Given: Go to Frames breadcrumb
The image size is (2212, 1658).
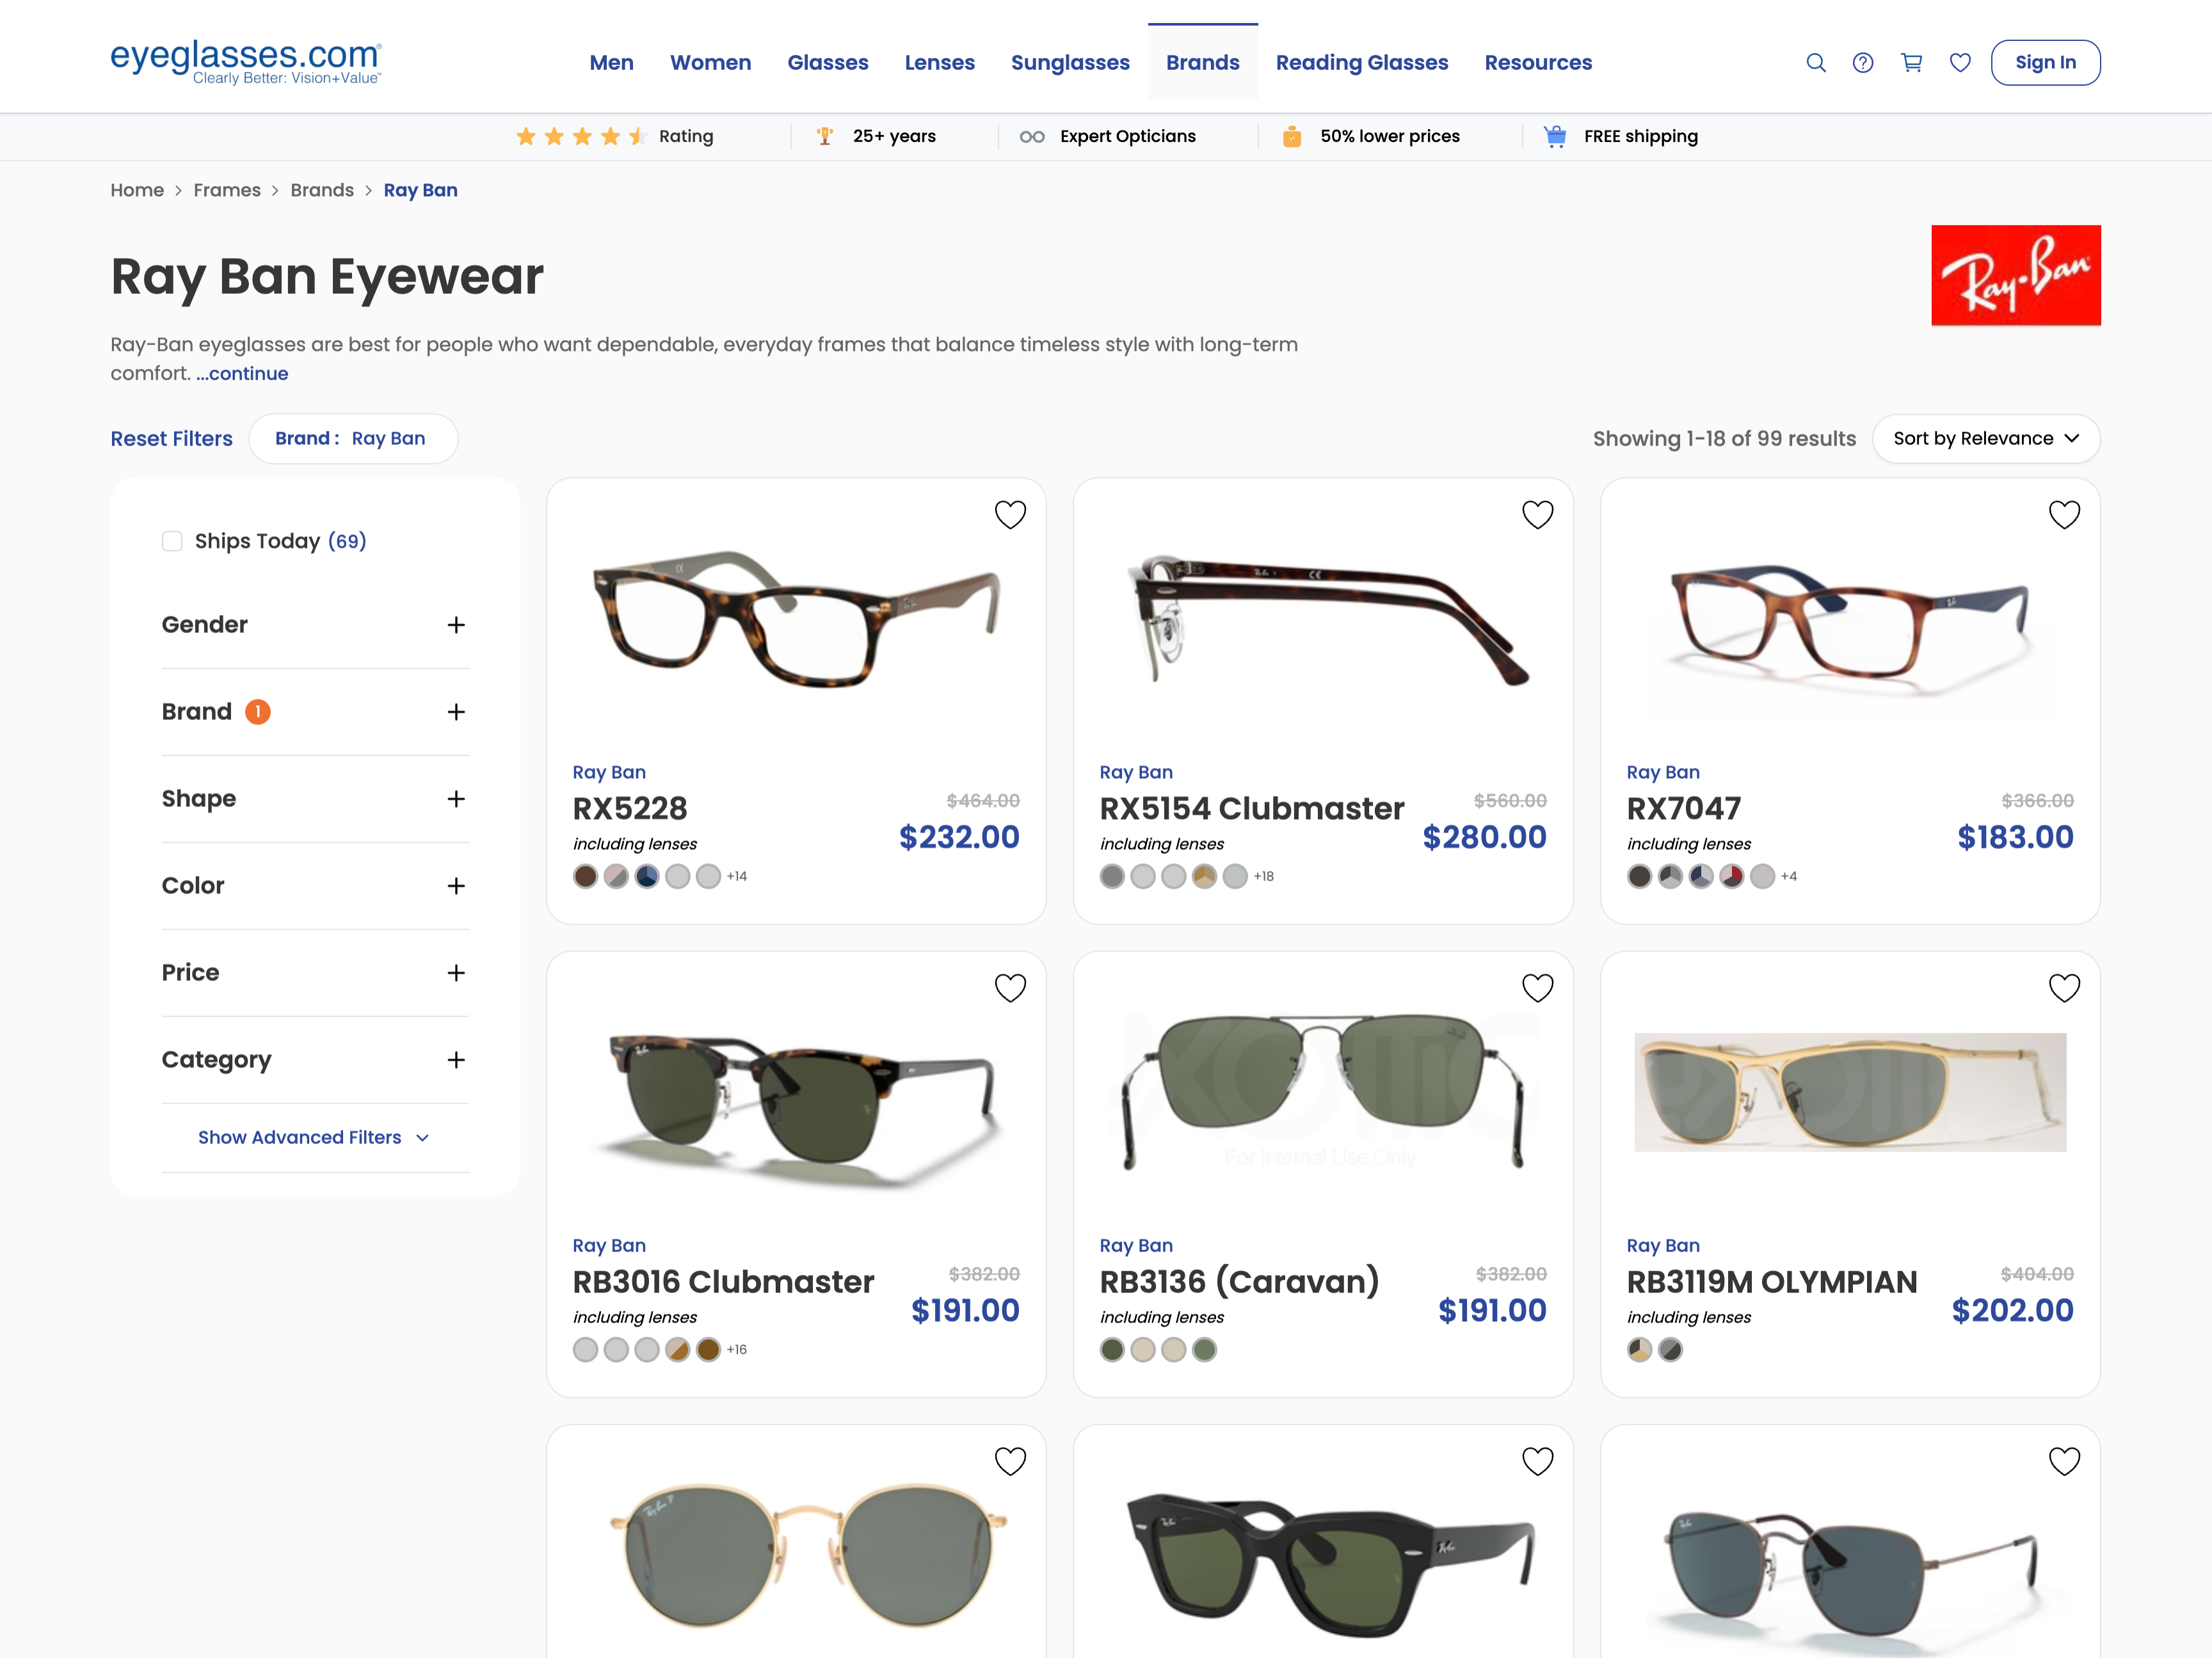Looking at the screenshot, I should [x=227, y=190].
